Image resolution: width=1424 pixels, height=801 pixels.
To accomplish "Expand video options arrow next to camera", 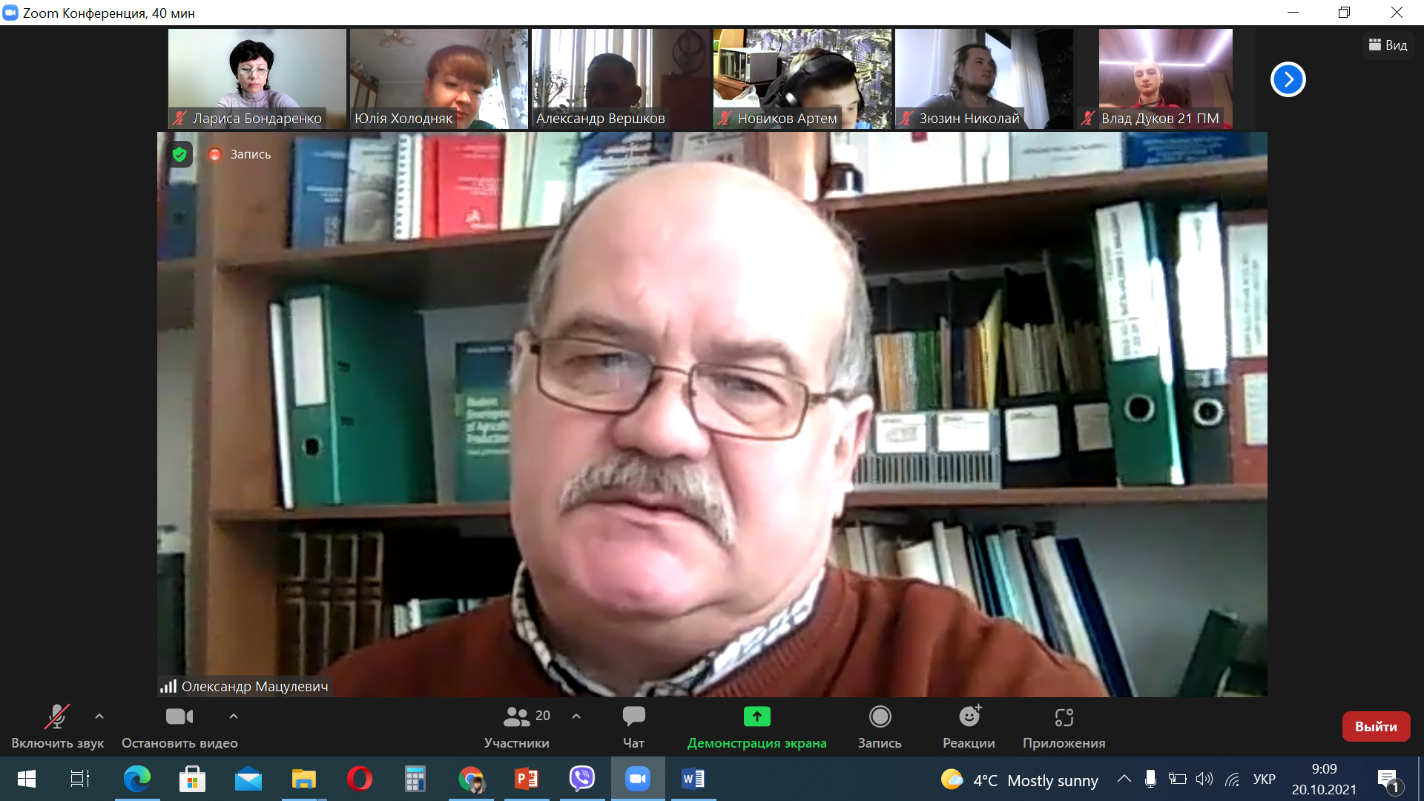I will coord(234,716).
